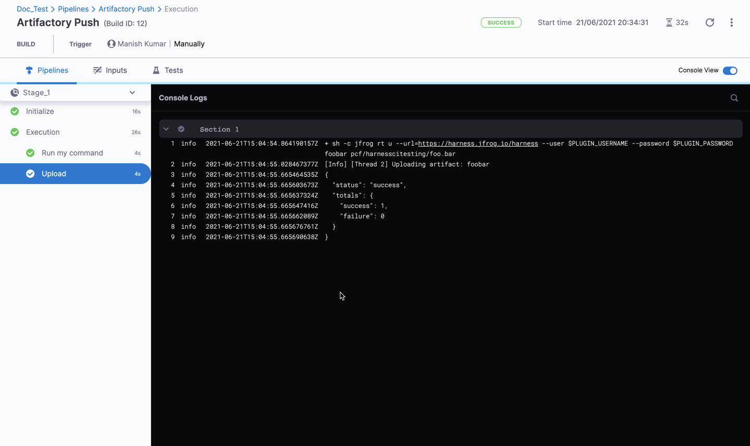Expand the Stage_1 dropdown chevron
The image size is (750, 446).
click(x=132, y=93)
